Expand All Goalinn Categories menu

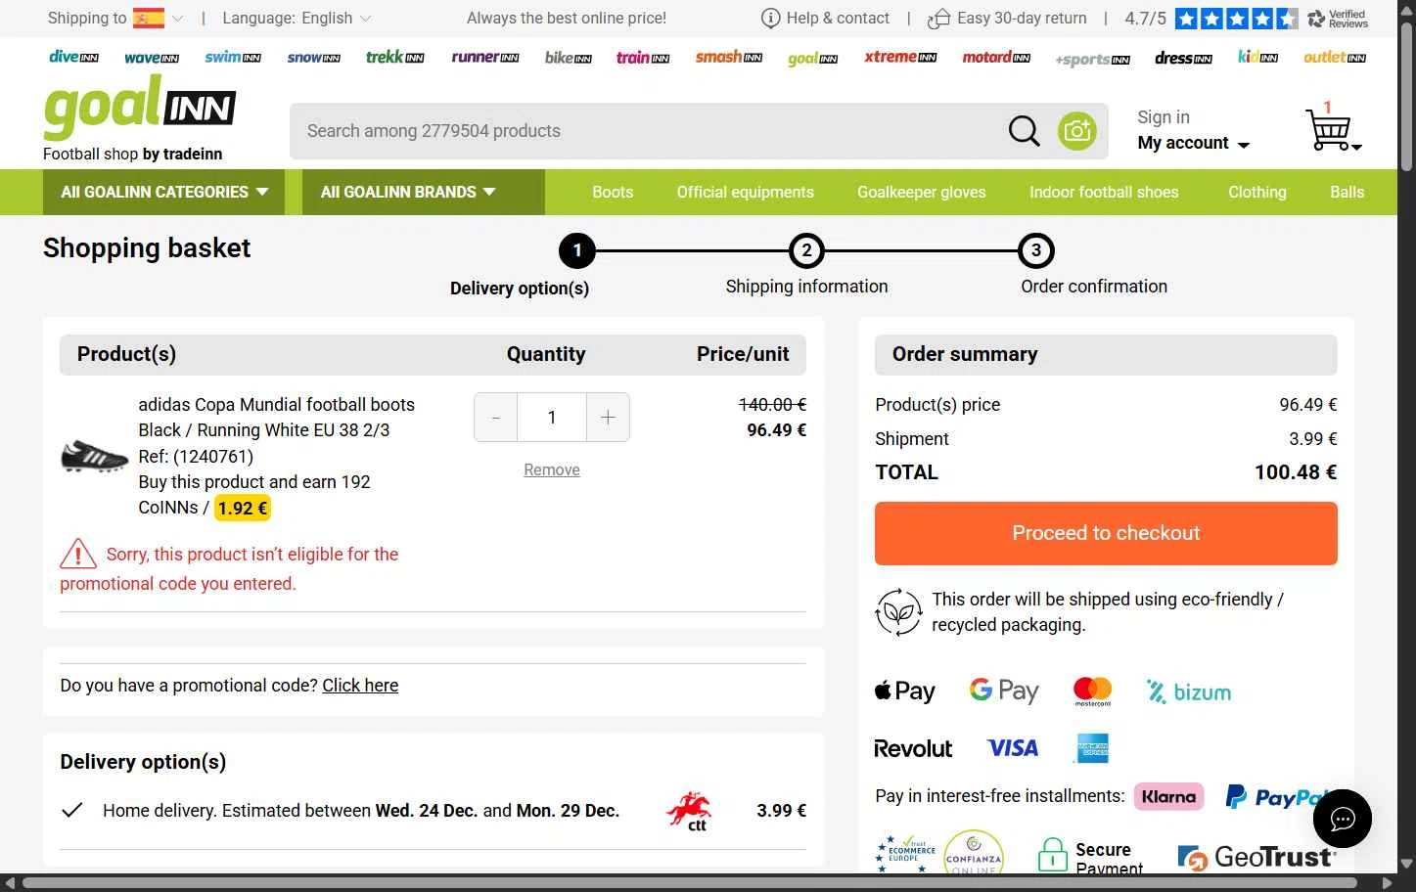(164, 192)
